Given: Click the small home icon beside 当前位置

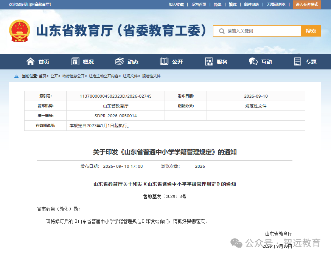Looking at the screenshot, I should (x=17, y=76).
